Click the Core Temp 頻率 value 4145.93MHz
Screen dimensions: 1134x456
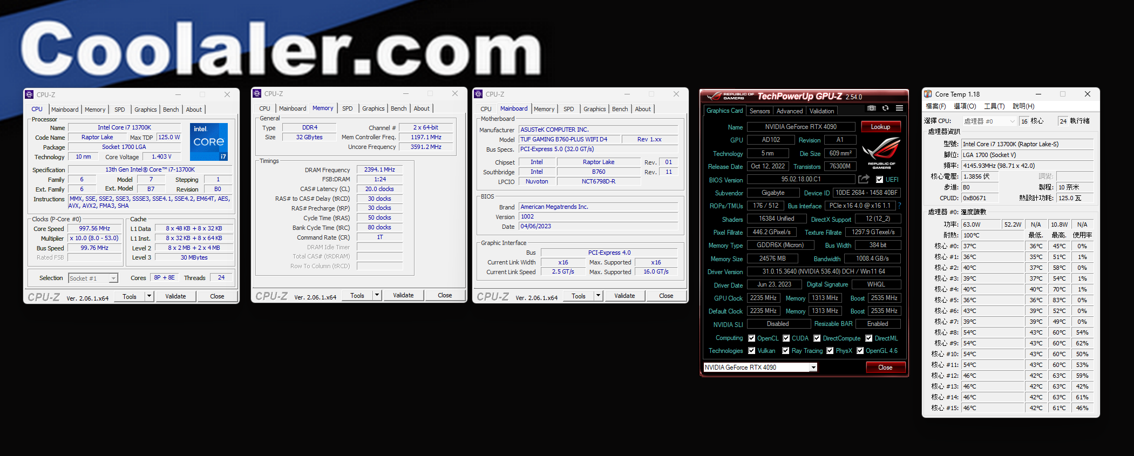(x=1028, y=166)
